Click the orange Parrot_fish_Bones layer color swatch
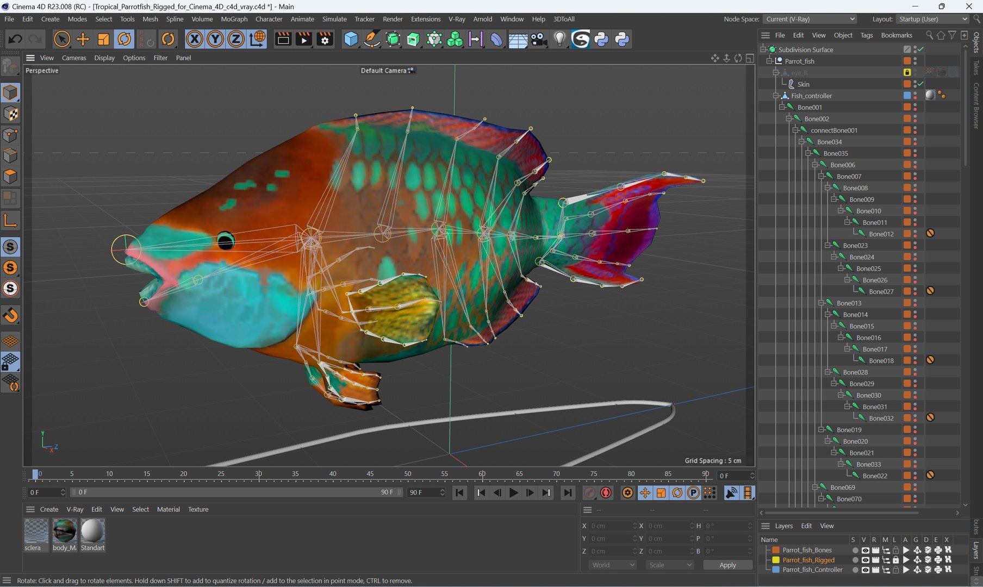Image resolution: width=983 pixels, height=587 pixels. pos(776,550)
